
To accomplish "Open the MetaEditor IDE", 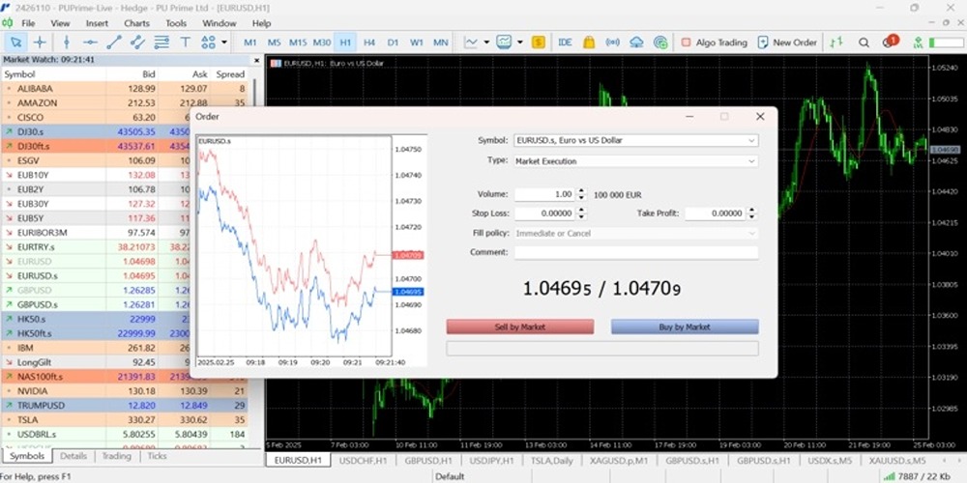I will point(565,43).
